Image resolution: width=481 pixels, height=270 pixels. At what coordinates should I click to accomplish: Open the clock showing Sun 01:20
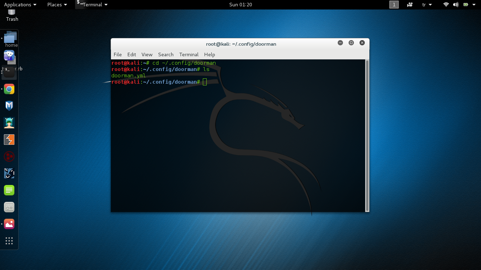click(241, 5)
